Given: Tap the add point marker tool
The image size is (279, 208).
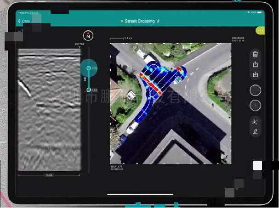Looking at the screenshot, I should (x=255, y=122).
